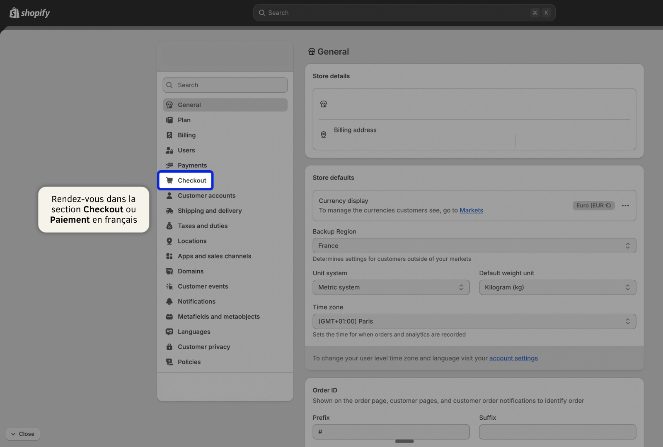
Task: Click the Shopify logo in top bar
Action: click(29, 13)
